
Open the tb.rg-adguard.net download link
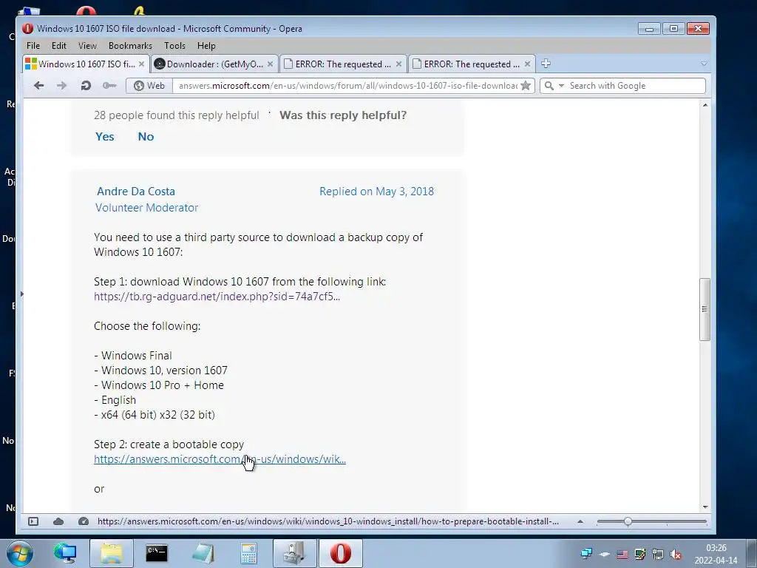[217, 296]
